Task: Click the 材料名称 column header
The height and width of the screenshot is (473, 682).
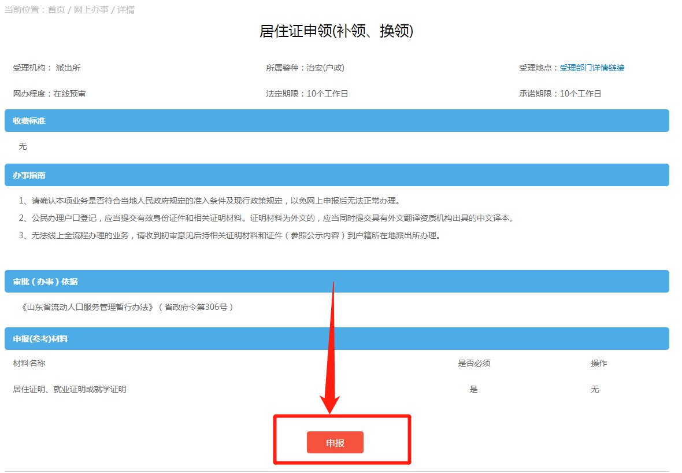Action: point(29,363)
